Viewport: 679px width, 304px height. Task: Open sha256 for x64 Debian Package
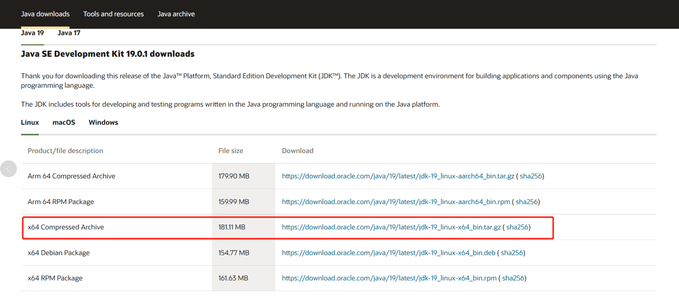coord(512,253)
